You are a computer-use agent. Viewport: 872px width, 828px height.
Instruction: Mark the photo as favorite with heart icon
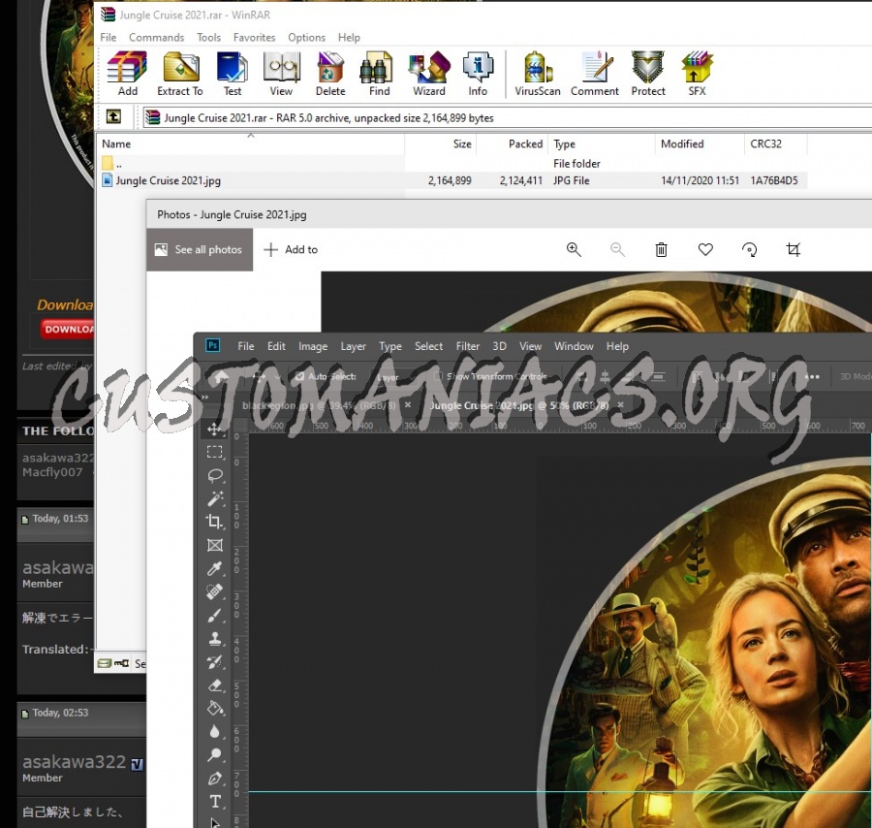tap(705, 249)
